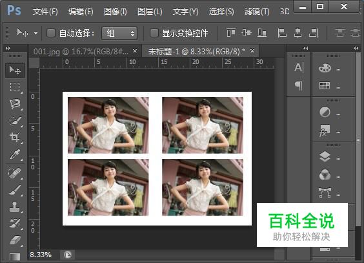Open the Styles fx panel icon
The width and height of the screenshot is (364, 263).
click(x=325, y=131)
